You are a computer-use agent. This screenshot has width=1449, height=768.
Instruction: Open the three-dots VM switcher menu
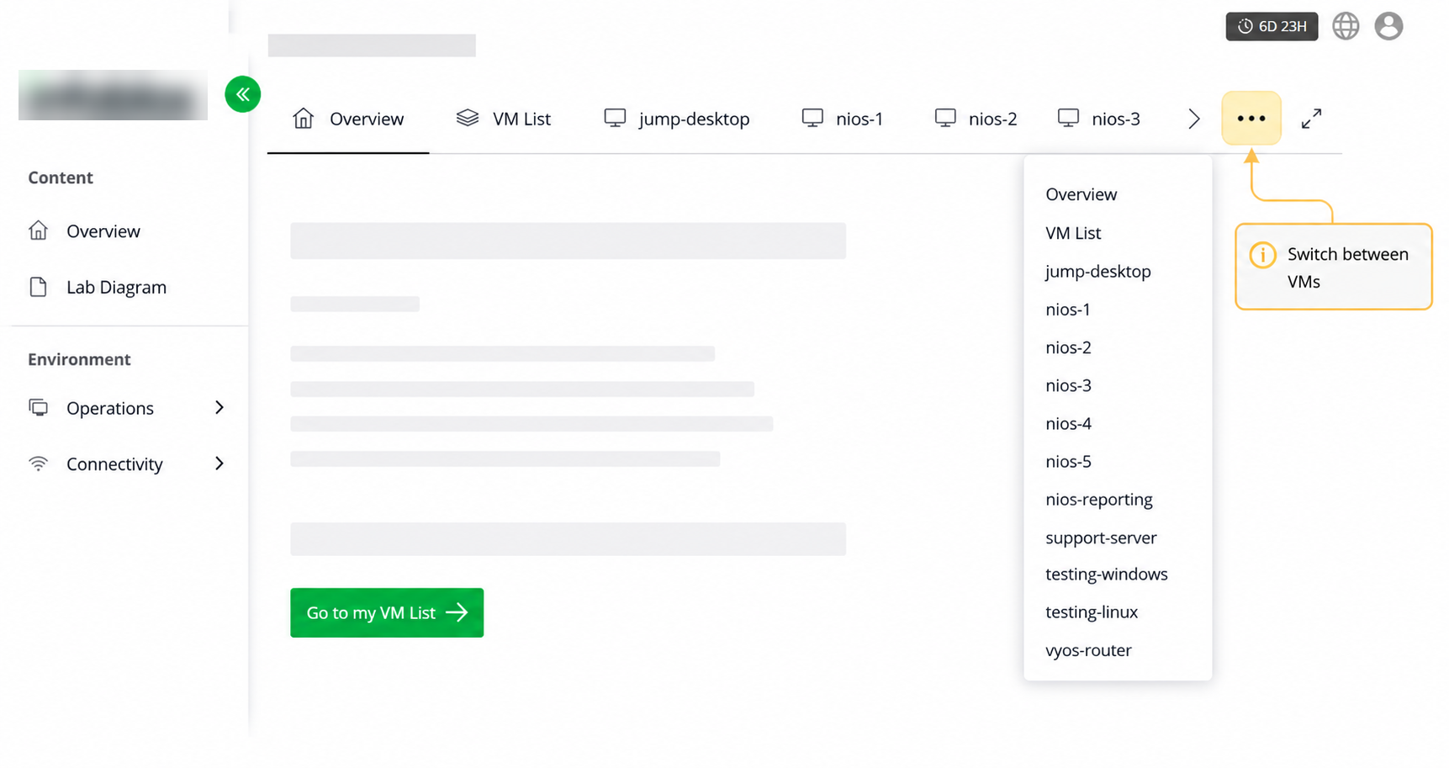click(x=1251, y=119)
